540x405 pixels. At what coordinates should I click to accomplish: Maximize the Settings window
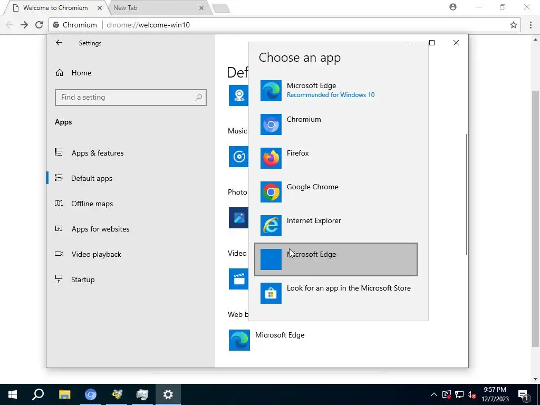point(432,43)
